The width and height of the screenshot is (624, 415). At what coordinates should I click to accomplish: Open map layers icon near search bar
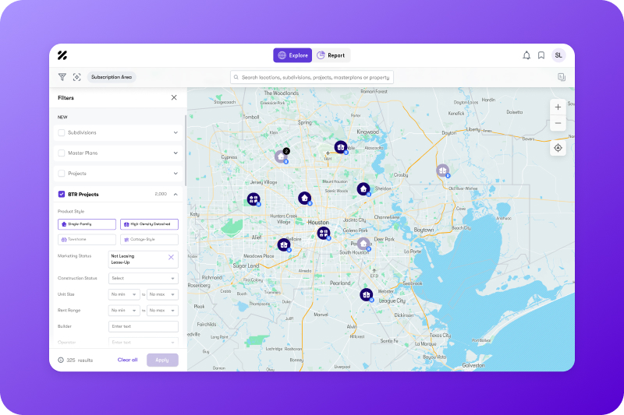[x=562, y=77]
